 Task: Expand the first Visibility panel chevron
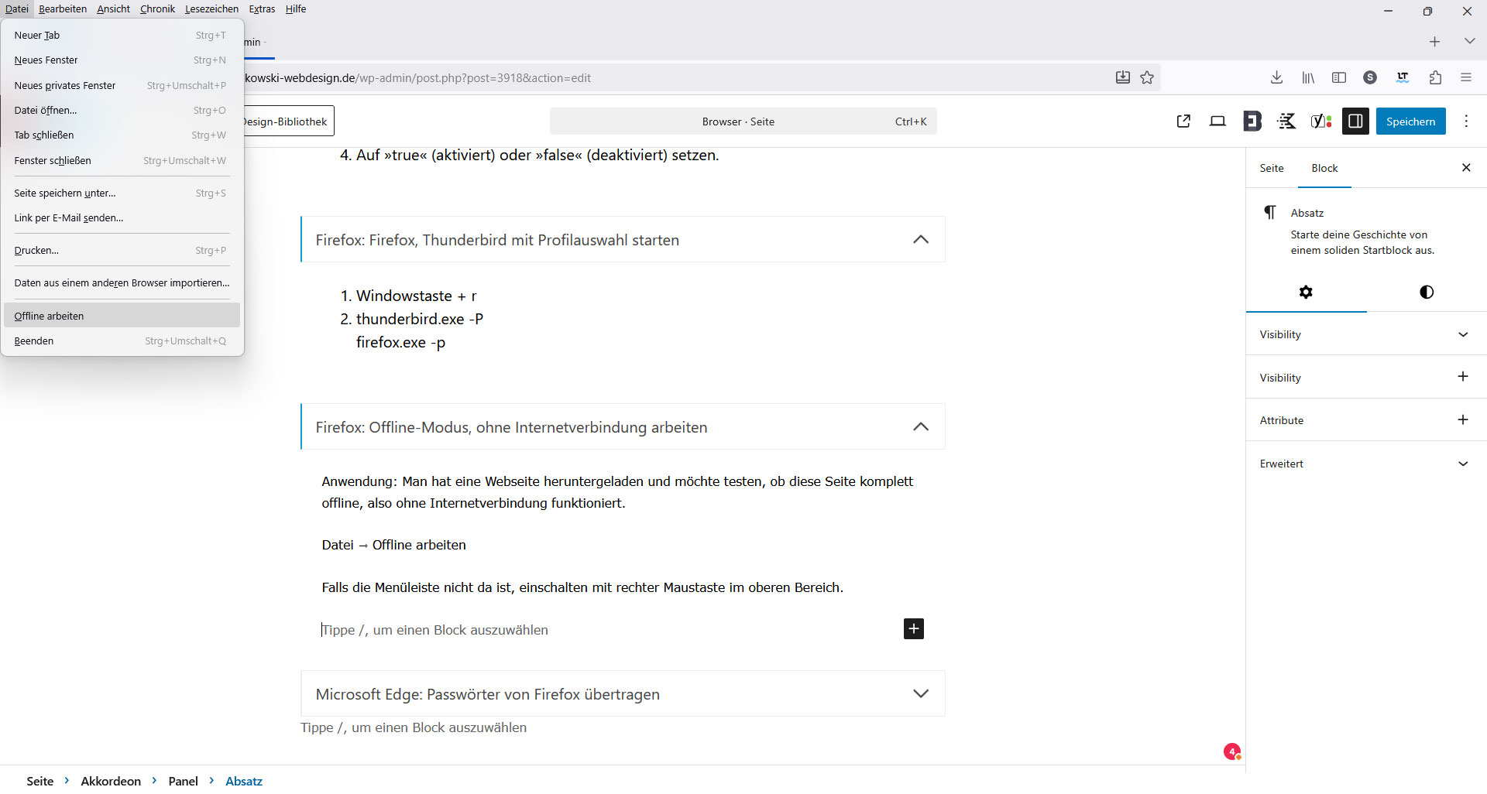tap(1462, 334)
